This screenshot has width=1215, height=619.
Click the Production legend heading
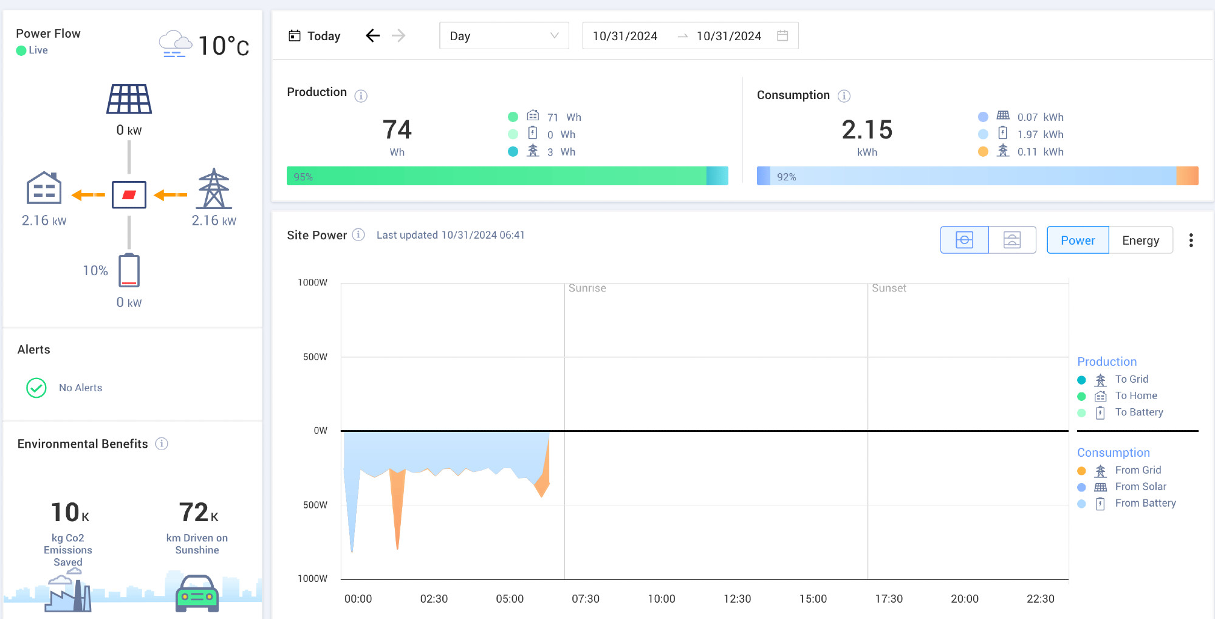1107,361
